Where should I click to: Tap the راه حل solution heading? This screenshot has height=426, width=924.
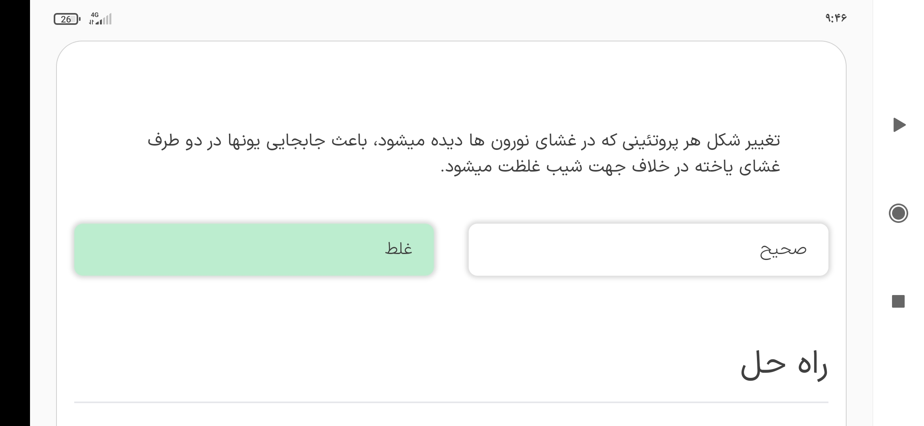pos(784,367)
